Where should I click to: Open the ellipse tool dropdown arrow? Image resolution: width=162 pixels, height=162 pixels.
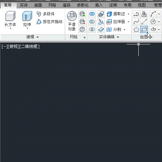coord(159,29)
